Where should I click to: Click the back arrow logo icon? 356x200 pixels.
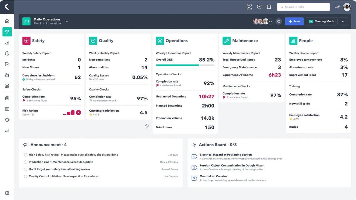[7, 7]
